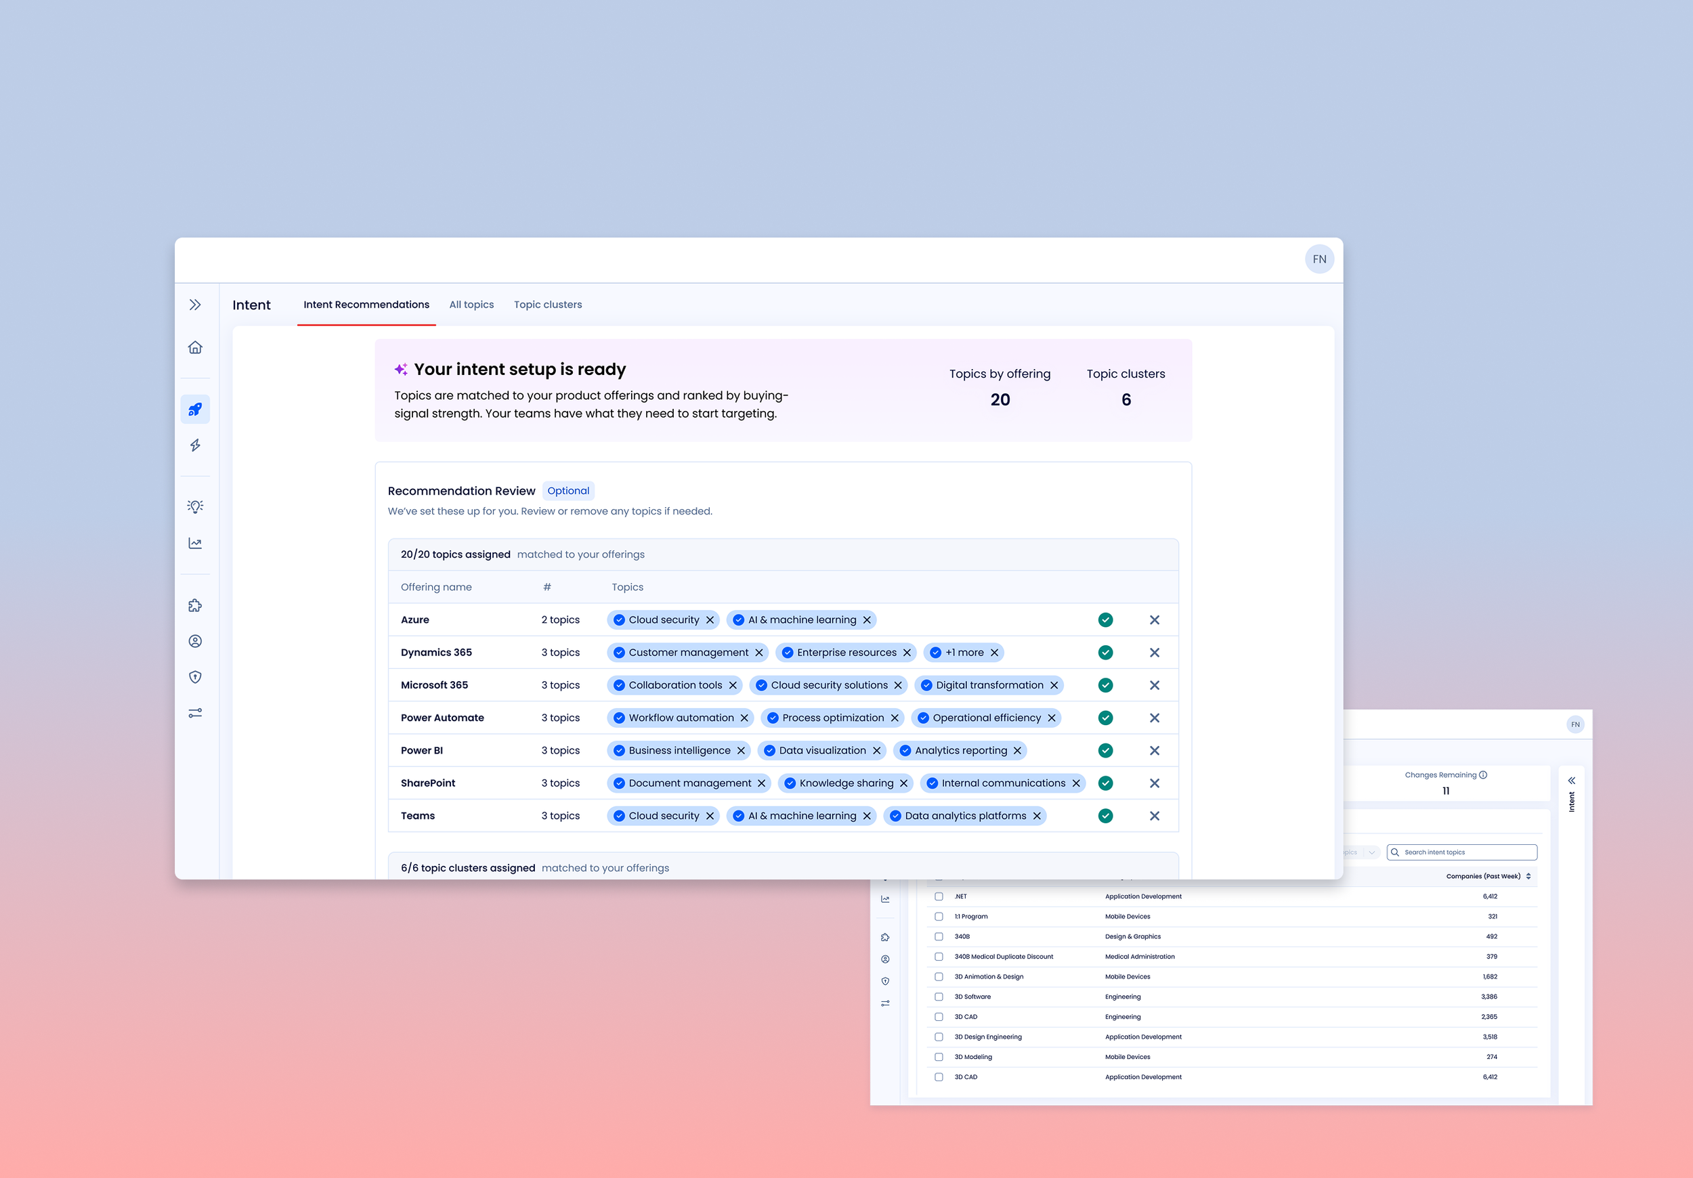Screen dimensions: 1693x1178
Task: Remove Cloud security topic from the Azure row
Action: (x=709, y=620)
